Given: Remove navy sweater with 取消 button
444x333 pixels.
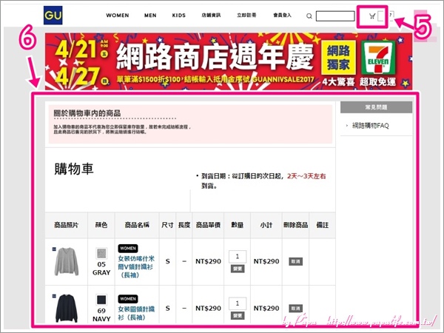Looking at the screenshot, I should point(295,309).
